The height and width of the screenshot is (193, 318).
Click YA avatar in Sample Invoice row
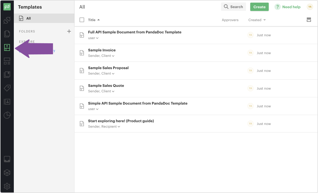(250, 53)
